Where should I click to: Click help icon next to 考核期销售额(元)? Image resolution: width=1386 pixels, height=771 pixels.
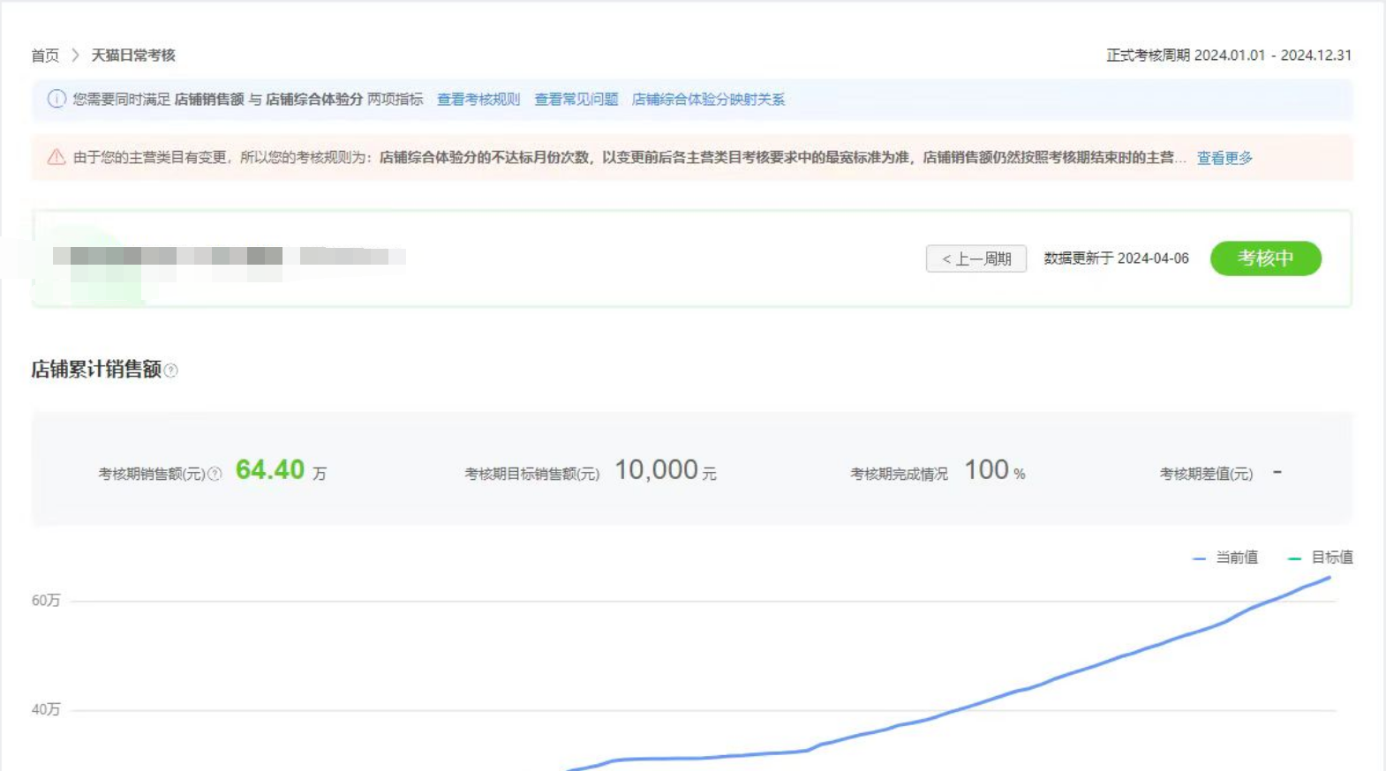(x=215, y=474)
